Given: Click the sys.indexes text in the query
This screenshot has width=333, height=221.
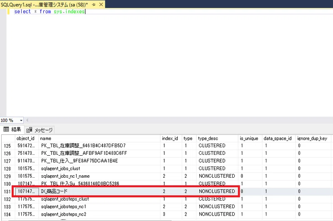Looking at the screenshot, I should point(69,12).
